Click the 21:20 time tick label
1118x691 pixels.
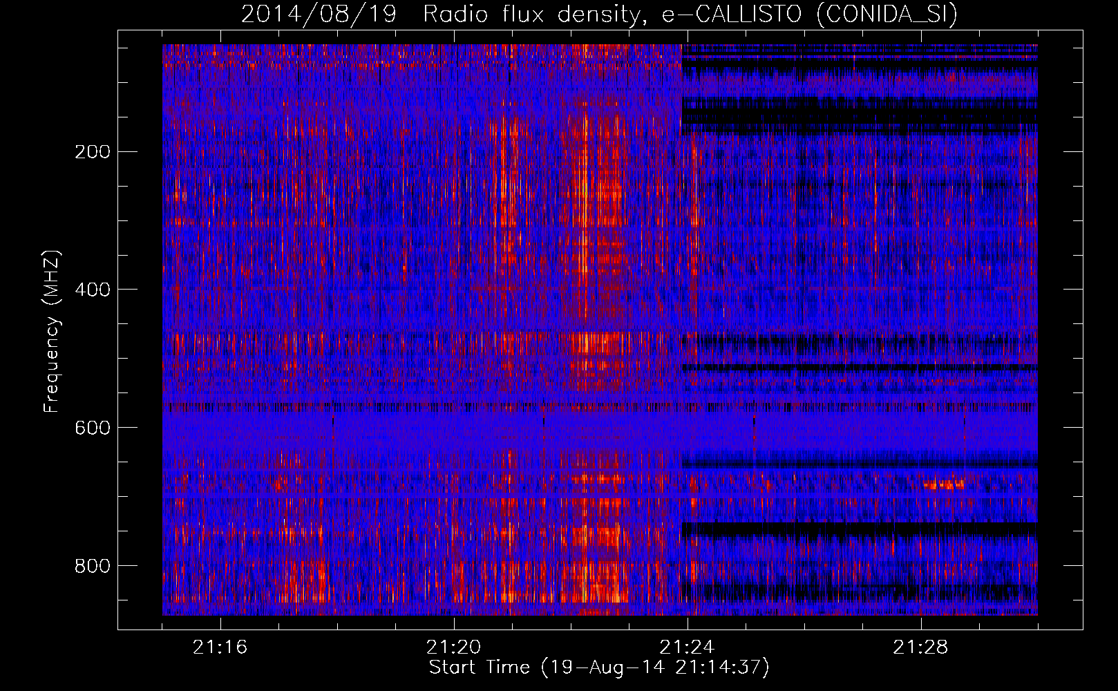pos(454,647)
